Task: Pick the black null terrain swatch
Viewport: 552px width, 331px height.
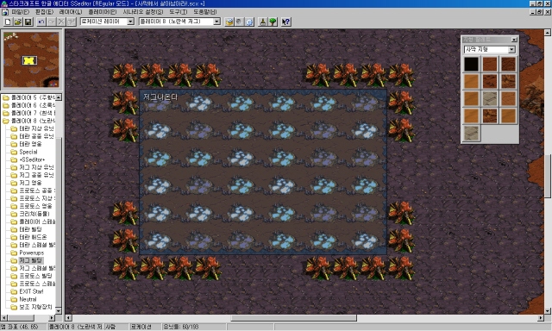Action: (x=471, y=65)
